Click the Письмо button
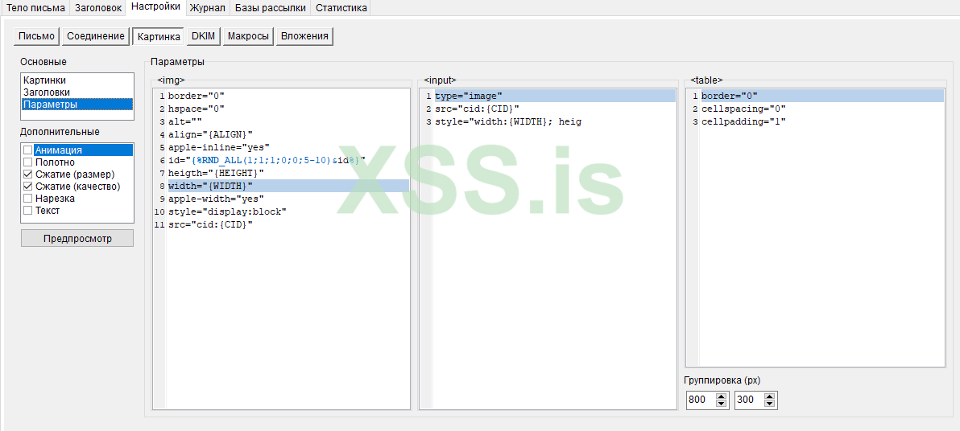Screen dimensions: 960x431 (37, 36)
